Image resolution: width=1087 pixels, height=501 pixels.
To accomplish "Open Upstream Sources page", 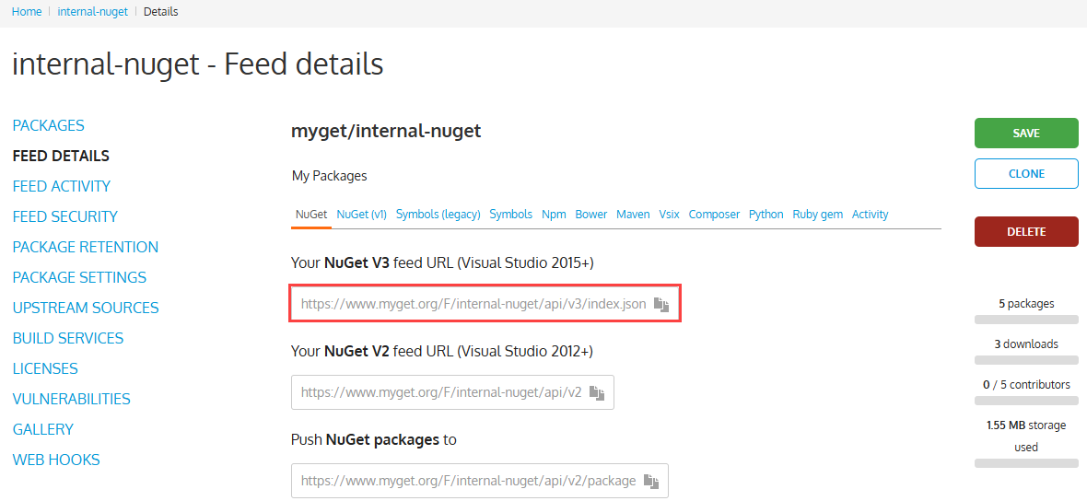I will coord(86,308).
